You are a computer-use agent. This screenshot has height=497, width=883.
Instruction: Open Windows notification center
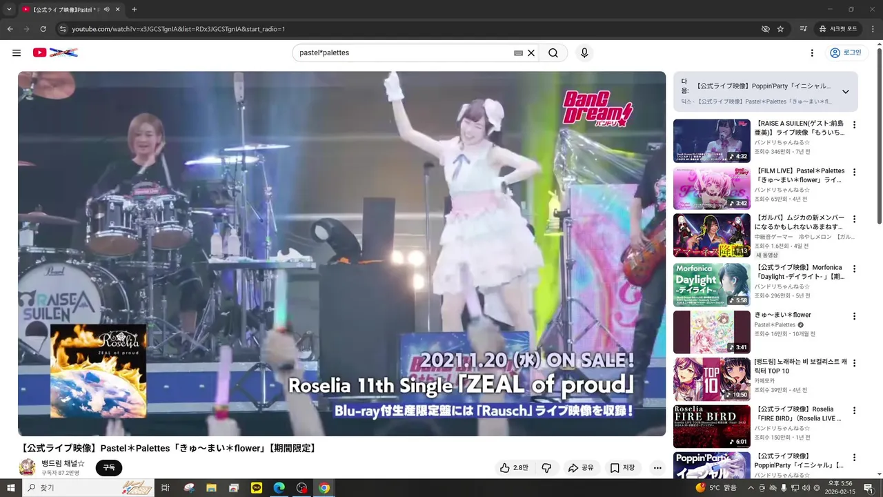coord(869,488)
